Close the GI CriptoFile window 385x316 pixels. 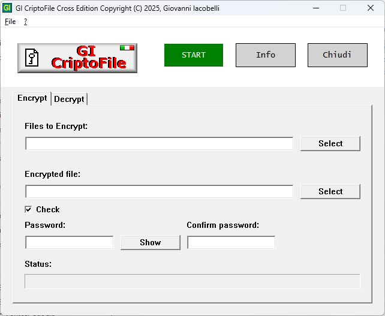coord(371,8)
